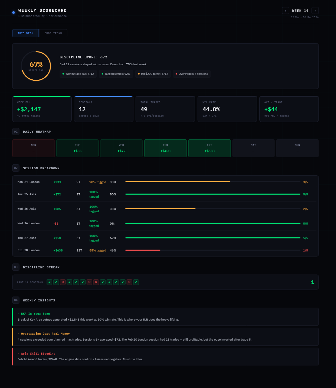Select the last checkmark box in discipline streak

pyautogui.click(x=136, y=282)
